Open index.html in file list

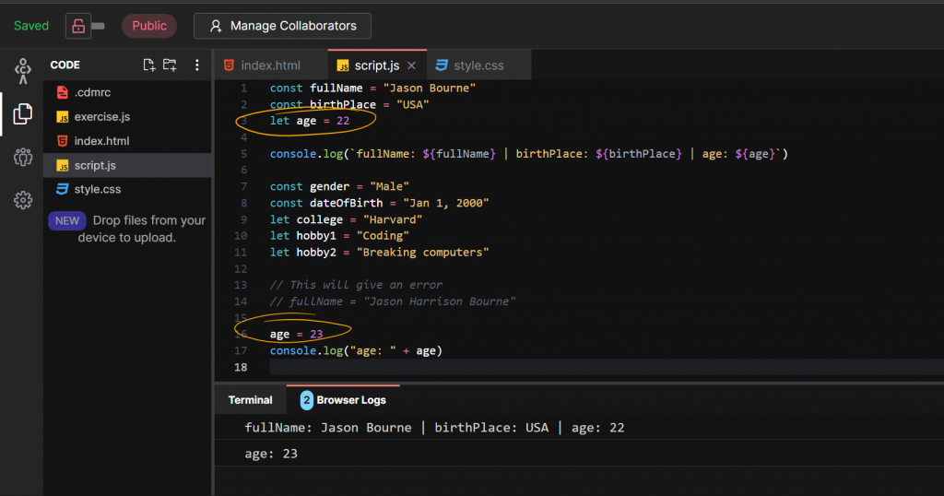coord(127,141)
